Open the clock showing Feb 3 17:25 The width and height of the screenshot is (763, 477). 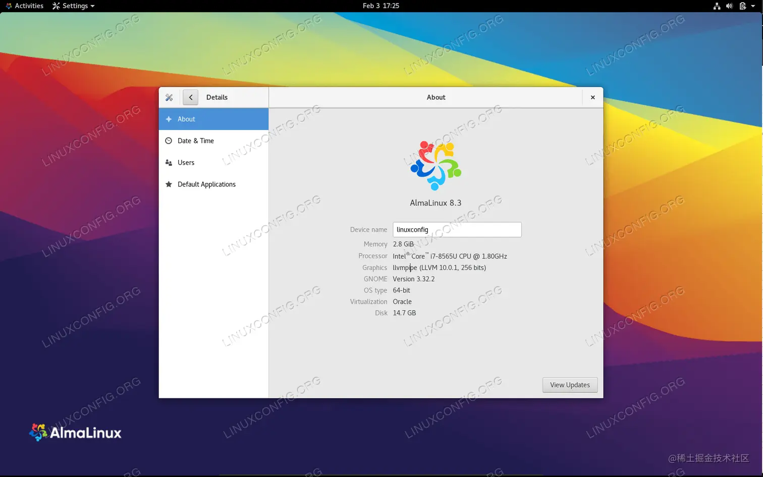click(x=381, y=6)
